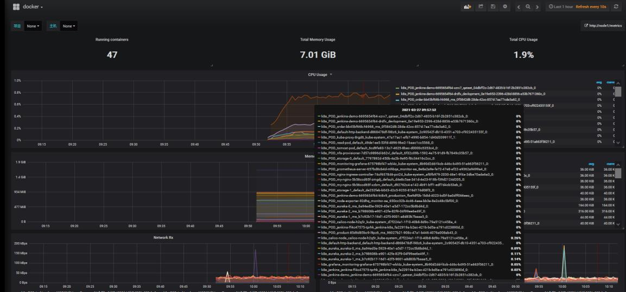Image resolution: width=626 pixels, height=292 pixels.
Task: Click the Memory legend scrollbar down arrow
Action: point(618,225)
